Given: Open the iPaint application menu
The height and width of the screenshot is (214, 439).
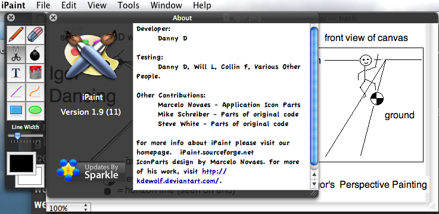Looking at the screenshot, I should click(13, 5).
